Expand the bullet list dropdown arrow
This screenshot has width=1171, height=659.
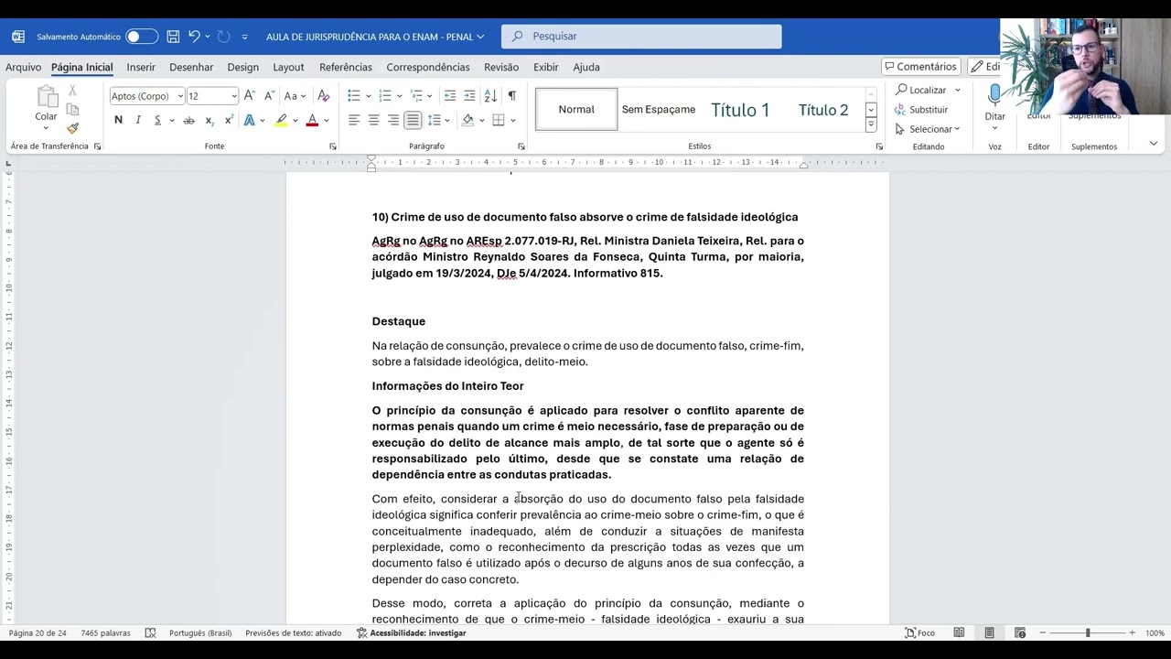pos(368,96)
